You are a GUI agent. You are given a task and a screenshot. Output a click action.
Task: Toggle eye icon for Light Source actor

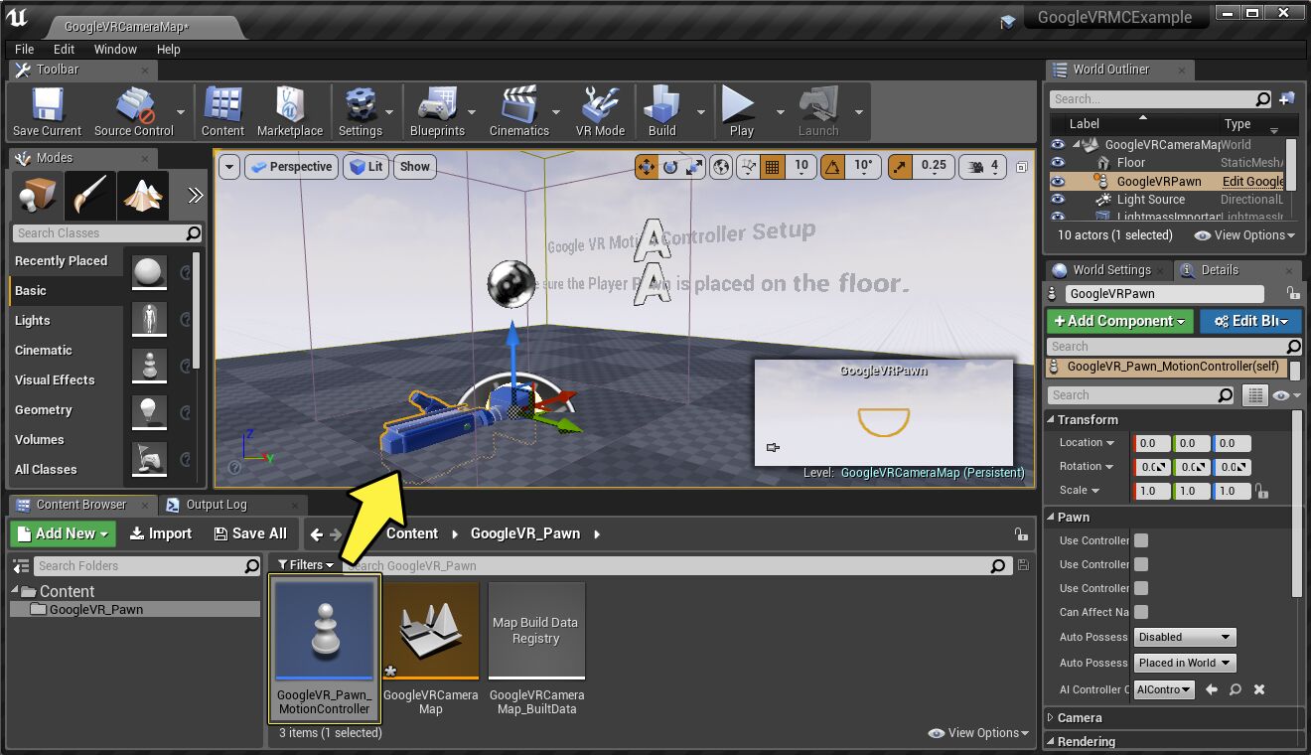tap(1058, 200)
